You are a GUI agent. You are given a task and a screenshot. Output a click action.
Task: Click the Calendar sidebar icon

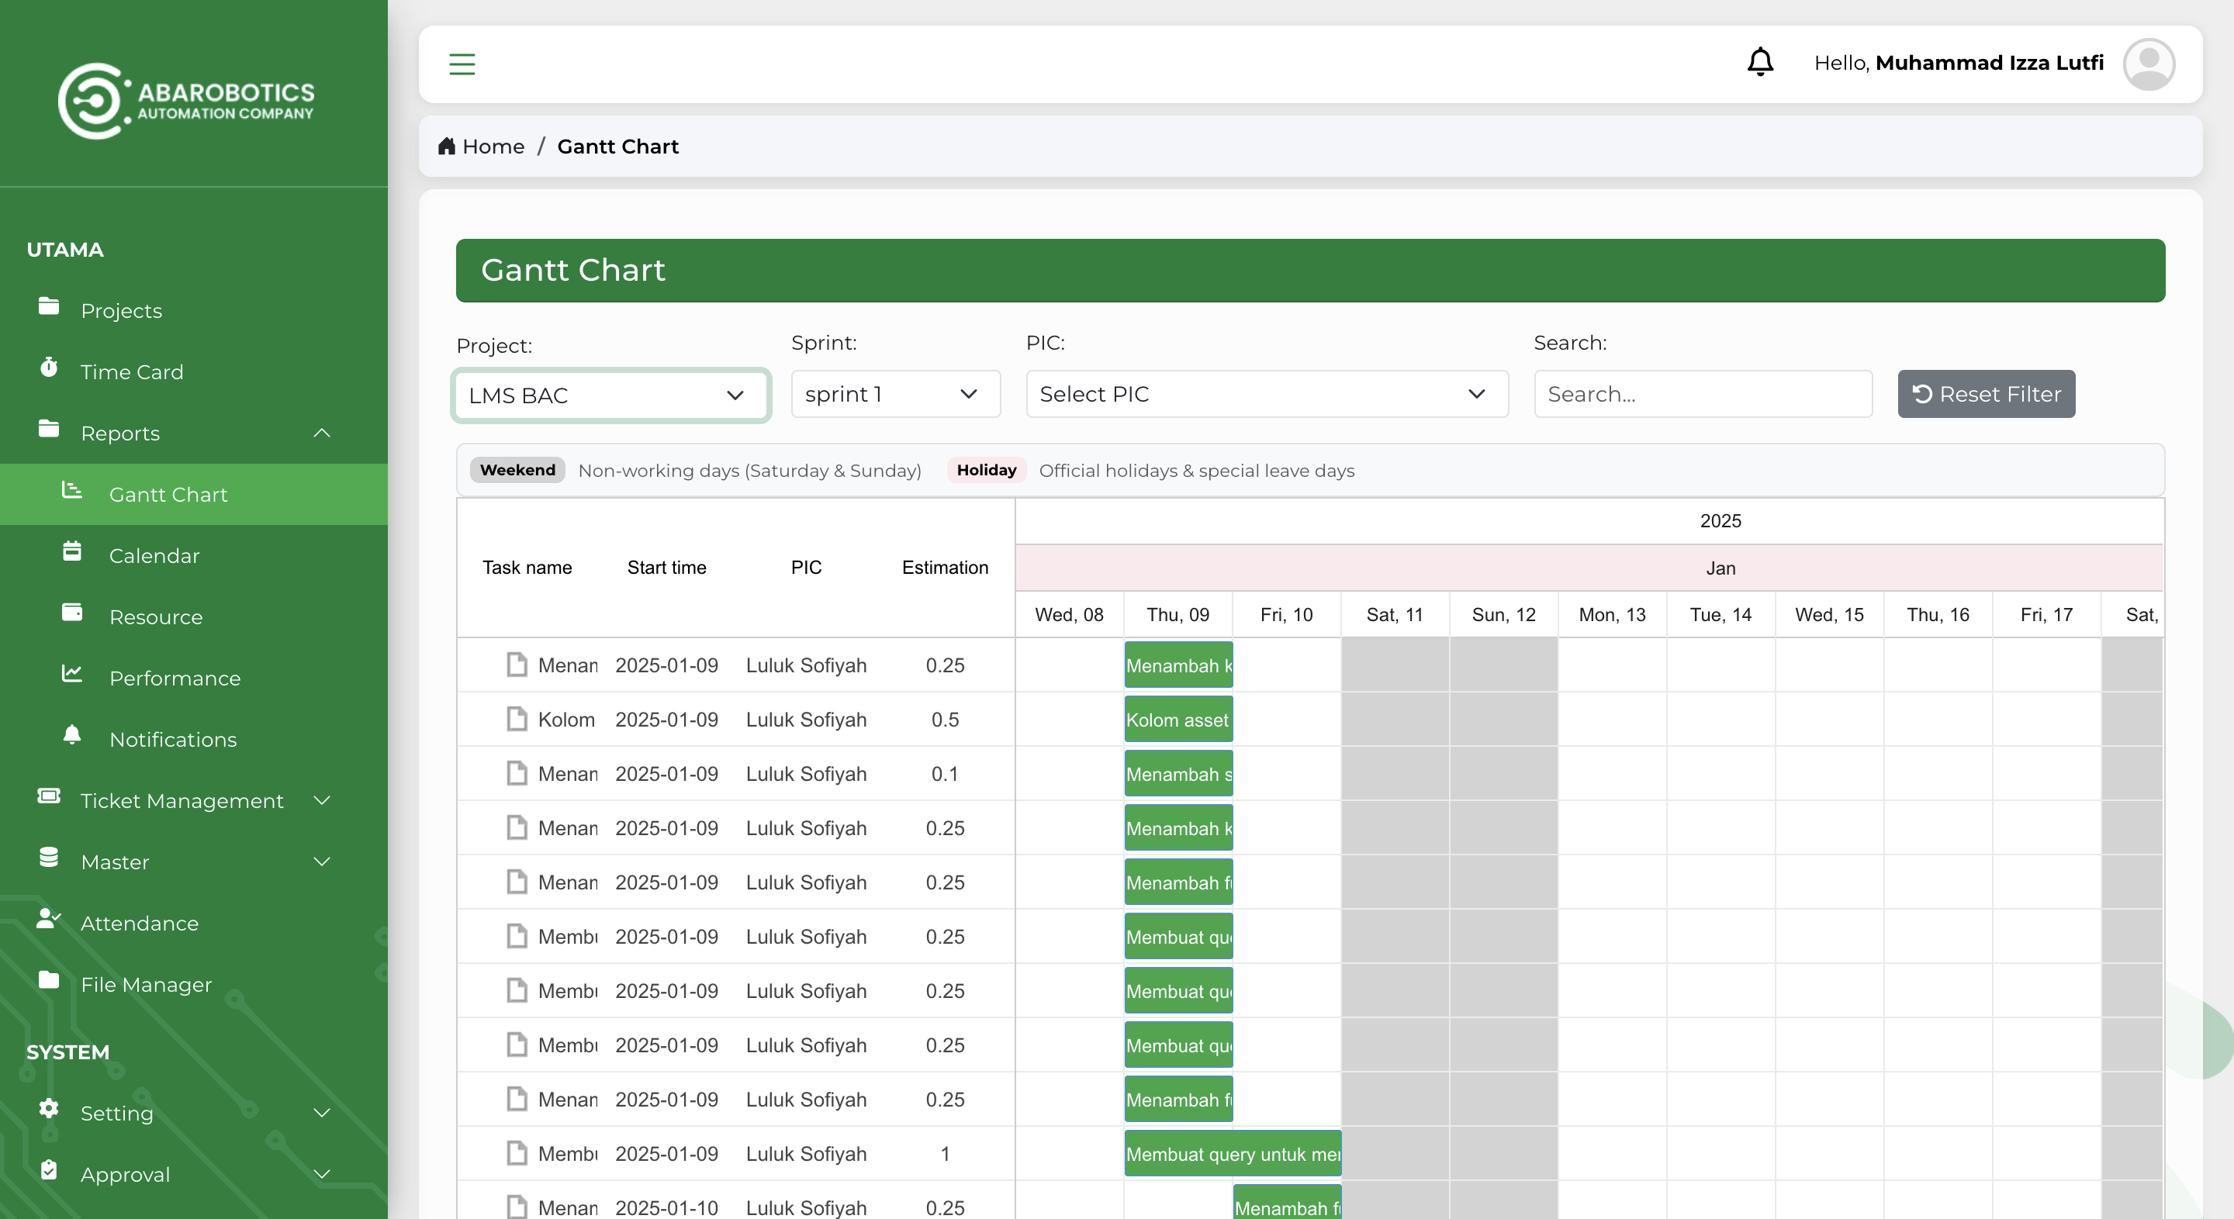72,551
